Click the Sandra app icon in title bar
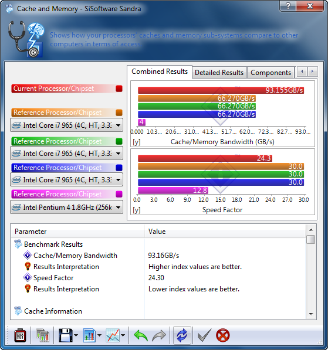The width and height of the screenshot is (328, 350). coord(9,9)
